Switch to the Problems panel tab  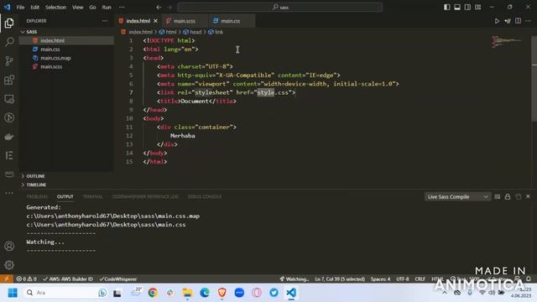(x=37, y=196)
